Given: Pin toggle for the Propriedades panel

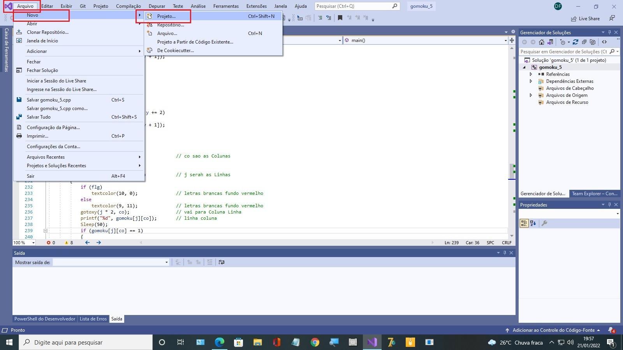Looking at the screenshot, I should tap(609, 205).
